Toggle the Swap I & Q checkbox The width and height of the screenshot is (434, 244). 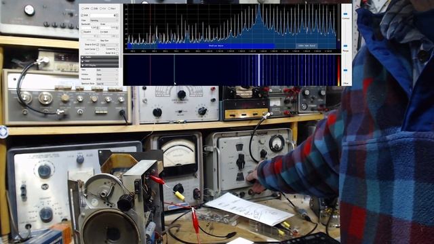click(117, 53)
